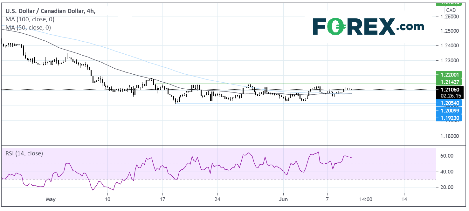Screen dimensions: 469x211
Task: Click the 1.18000 price axis value
Action: point(449,136)
